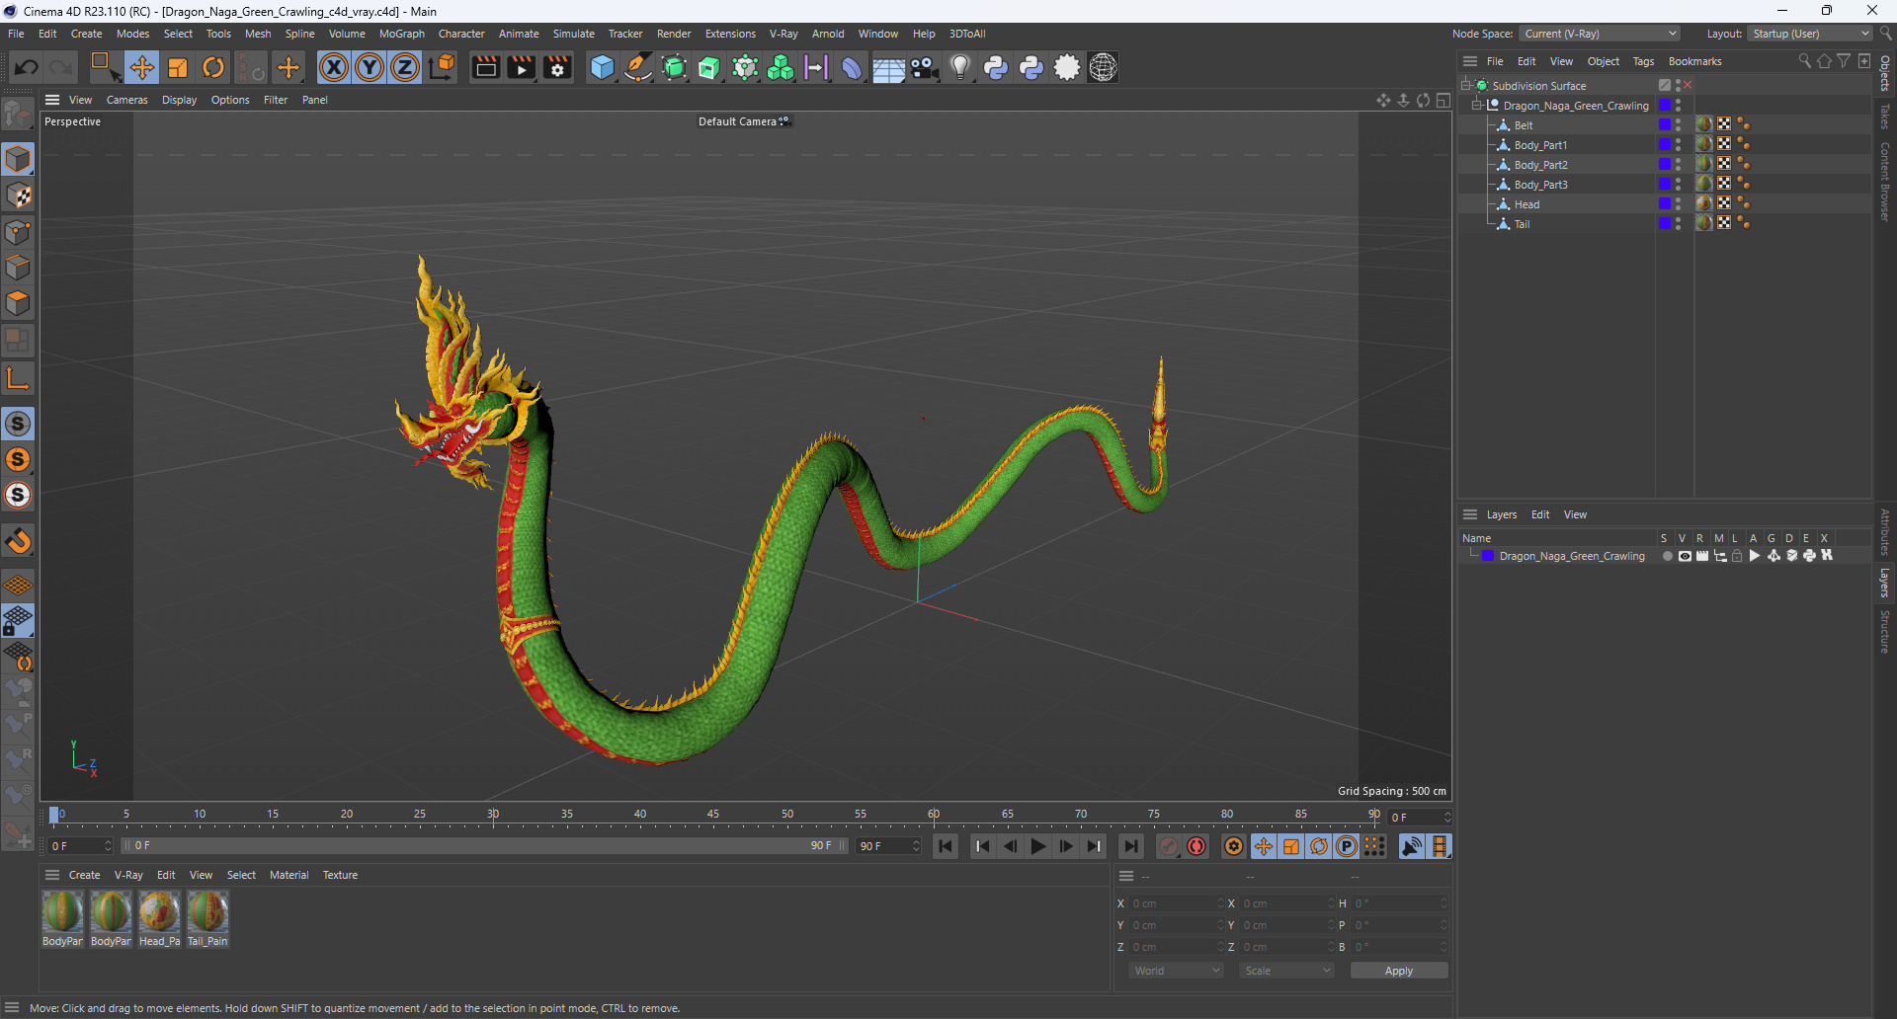
Task: Click the Apply button
Action: coord(1399,971)
